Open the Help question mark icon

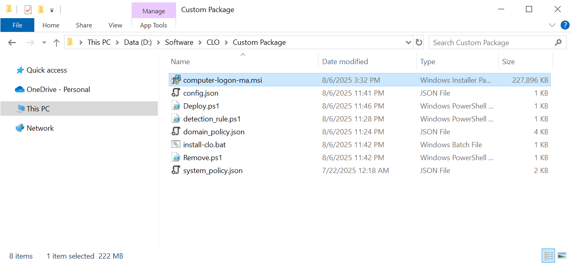565,25
